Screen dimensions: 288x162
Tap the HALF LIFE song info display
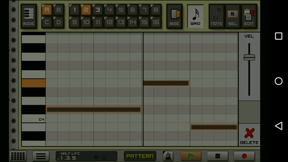click(x=86, y=156)
